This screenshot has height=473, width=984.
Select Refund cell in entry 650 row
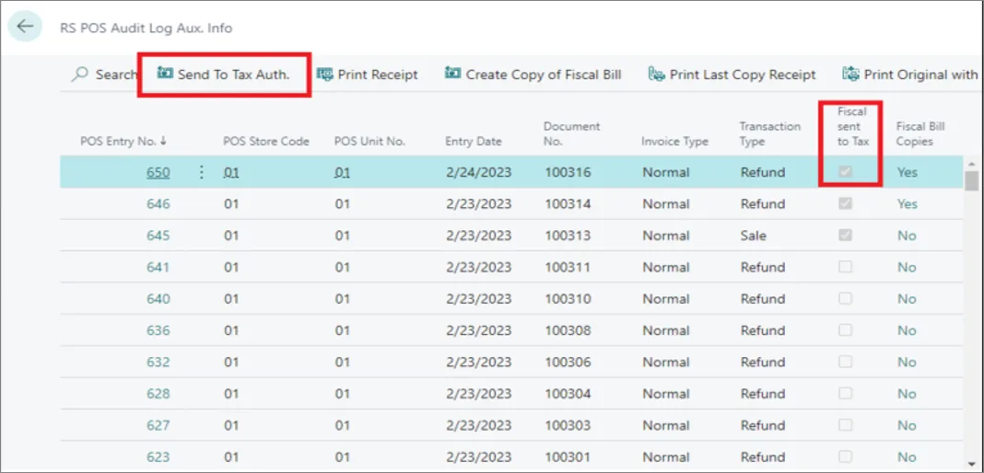pos(763,172)
